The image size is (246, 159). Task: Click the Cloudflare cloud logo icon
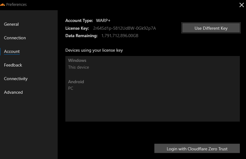[2, 5]
